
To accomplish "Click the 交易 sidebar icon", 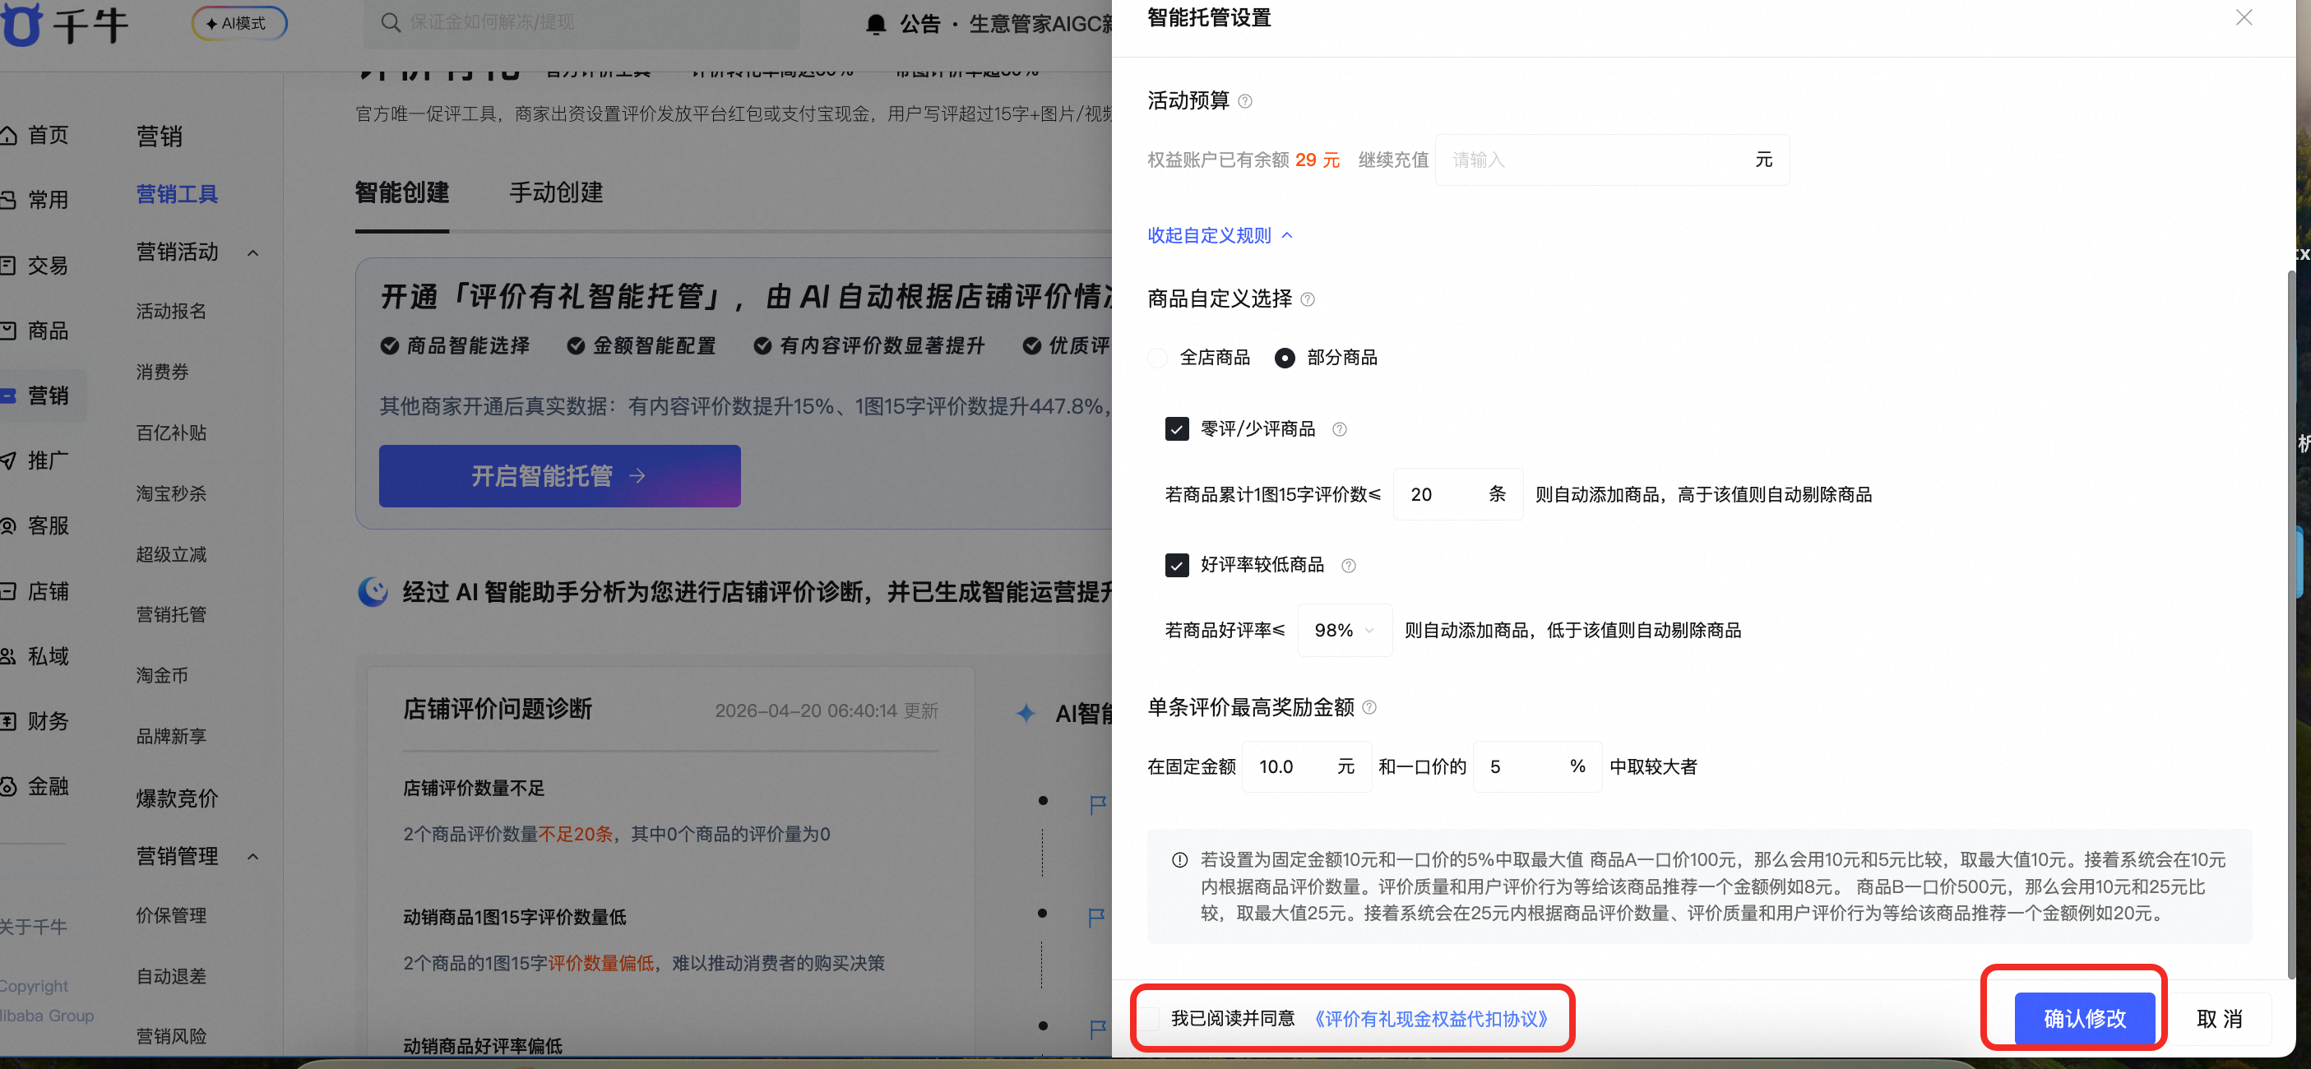I will (x=8, y=266).
